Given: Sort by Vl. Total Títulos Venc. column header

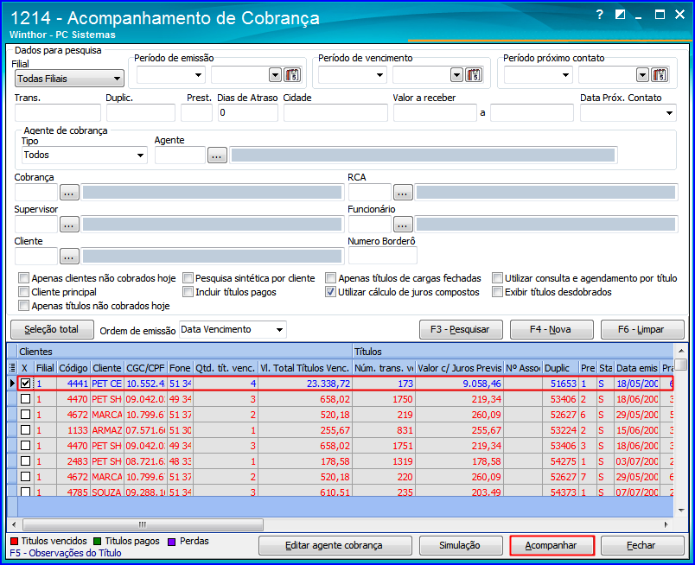Looking at the screenshot, I should click(305, 368).
